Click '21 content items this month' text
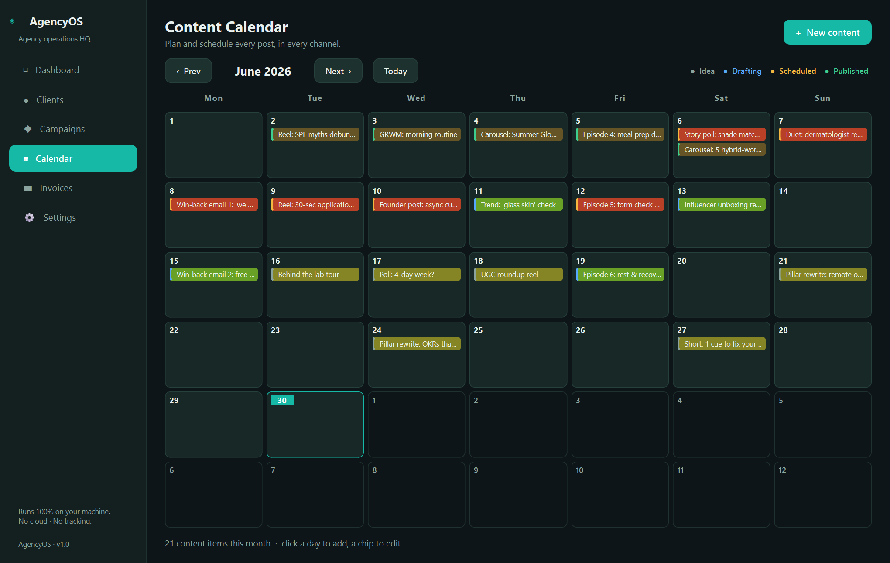Viewport: 890px width, 563px height. point(218,543)
